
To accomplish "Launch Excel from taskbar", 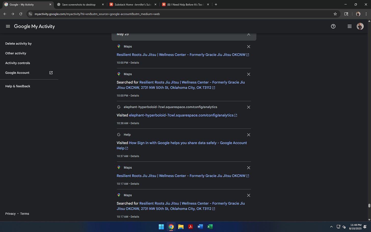I will [210, 227].
